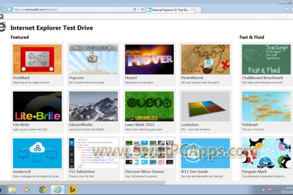Click the refresh icon in address bar
This screenshot has height=195, width=293.
tap(142, 9)
